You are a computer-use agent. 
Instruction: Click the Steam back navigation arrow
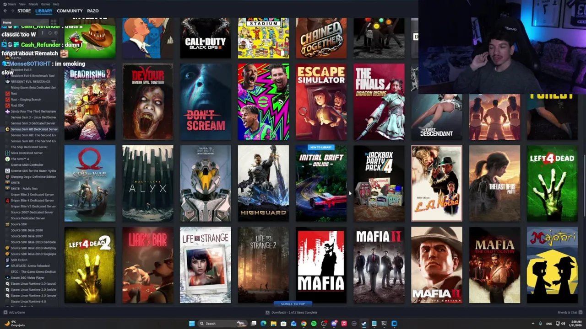point(5,11)
